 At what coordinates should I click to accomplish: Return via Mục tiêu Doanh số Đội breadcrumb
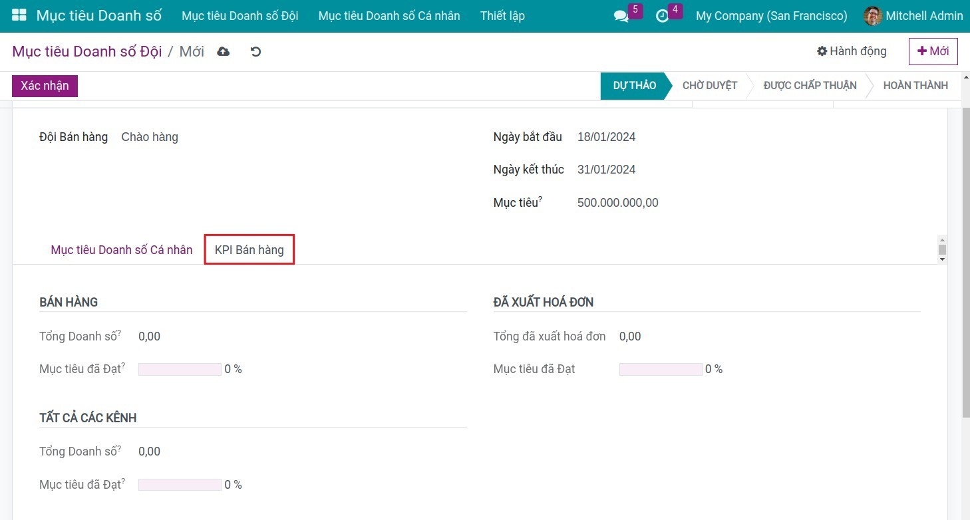coord(86,51)
